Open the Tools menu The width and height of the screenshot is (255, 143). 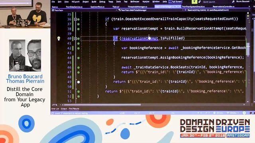118,2
